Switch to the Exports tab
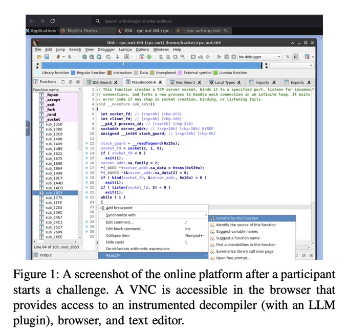 pos(297,82)
